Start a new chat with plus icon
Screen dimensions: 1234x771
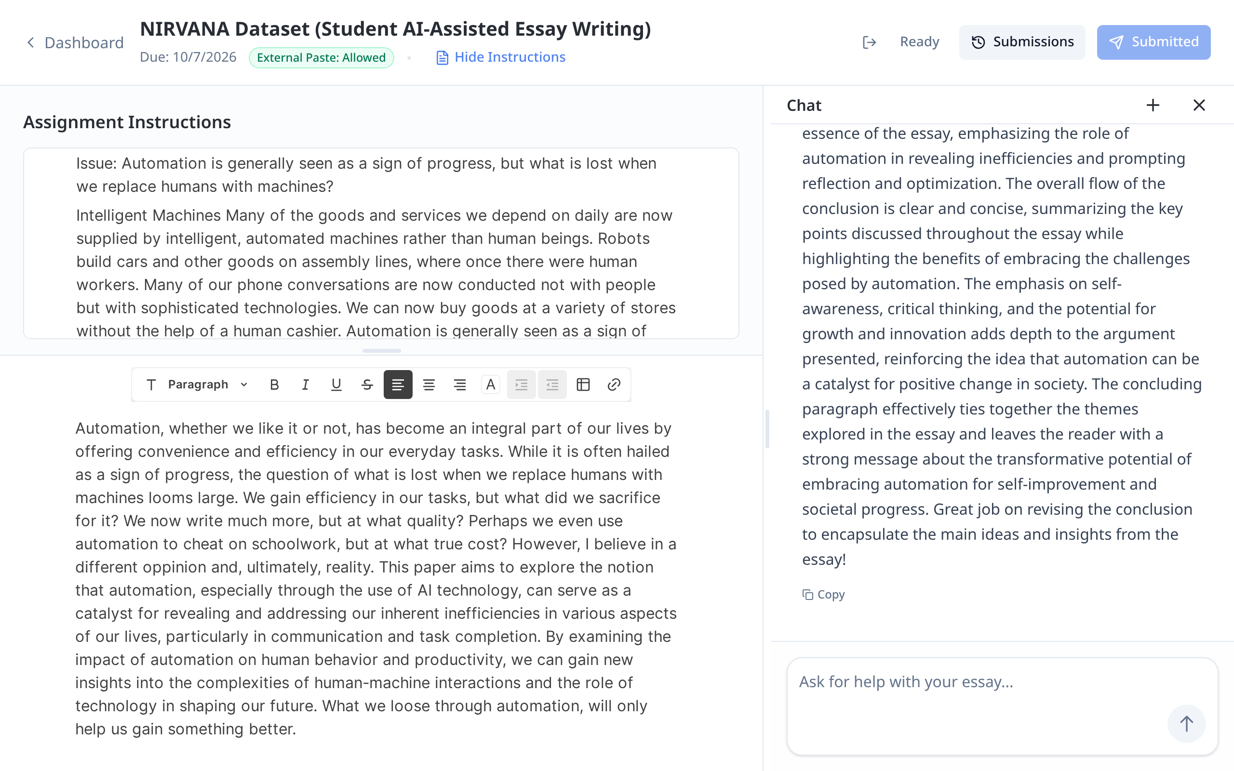1153,105
